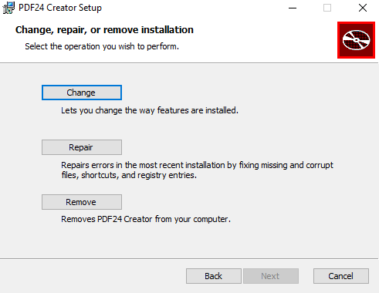This screenshot has height=293, width=379.
Task: Select the Repair installation button
Action: point(82,147)
